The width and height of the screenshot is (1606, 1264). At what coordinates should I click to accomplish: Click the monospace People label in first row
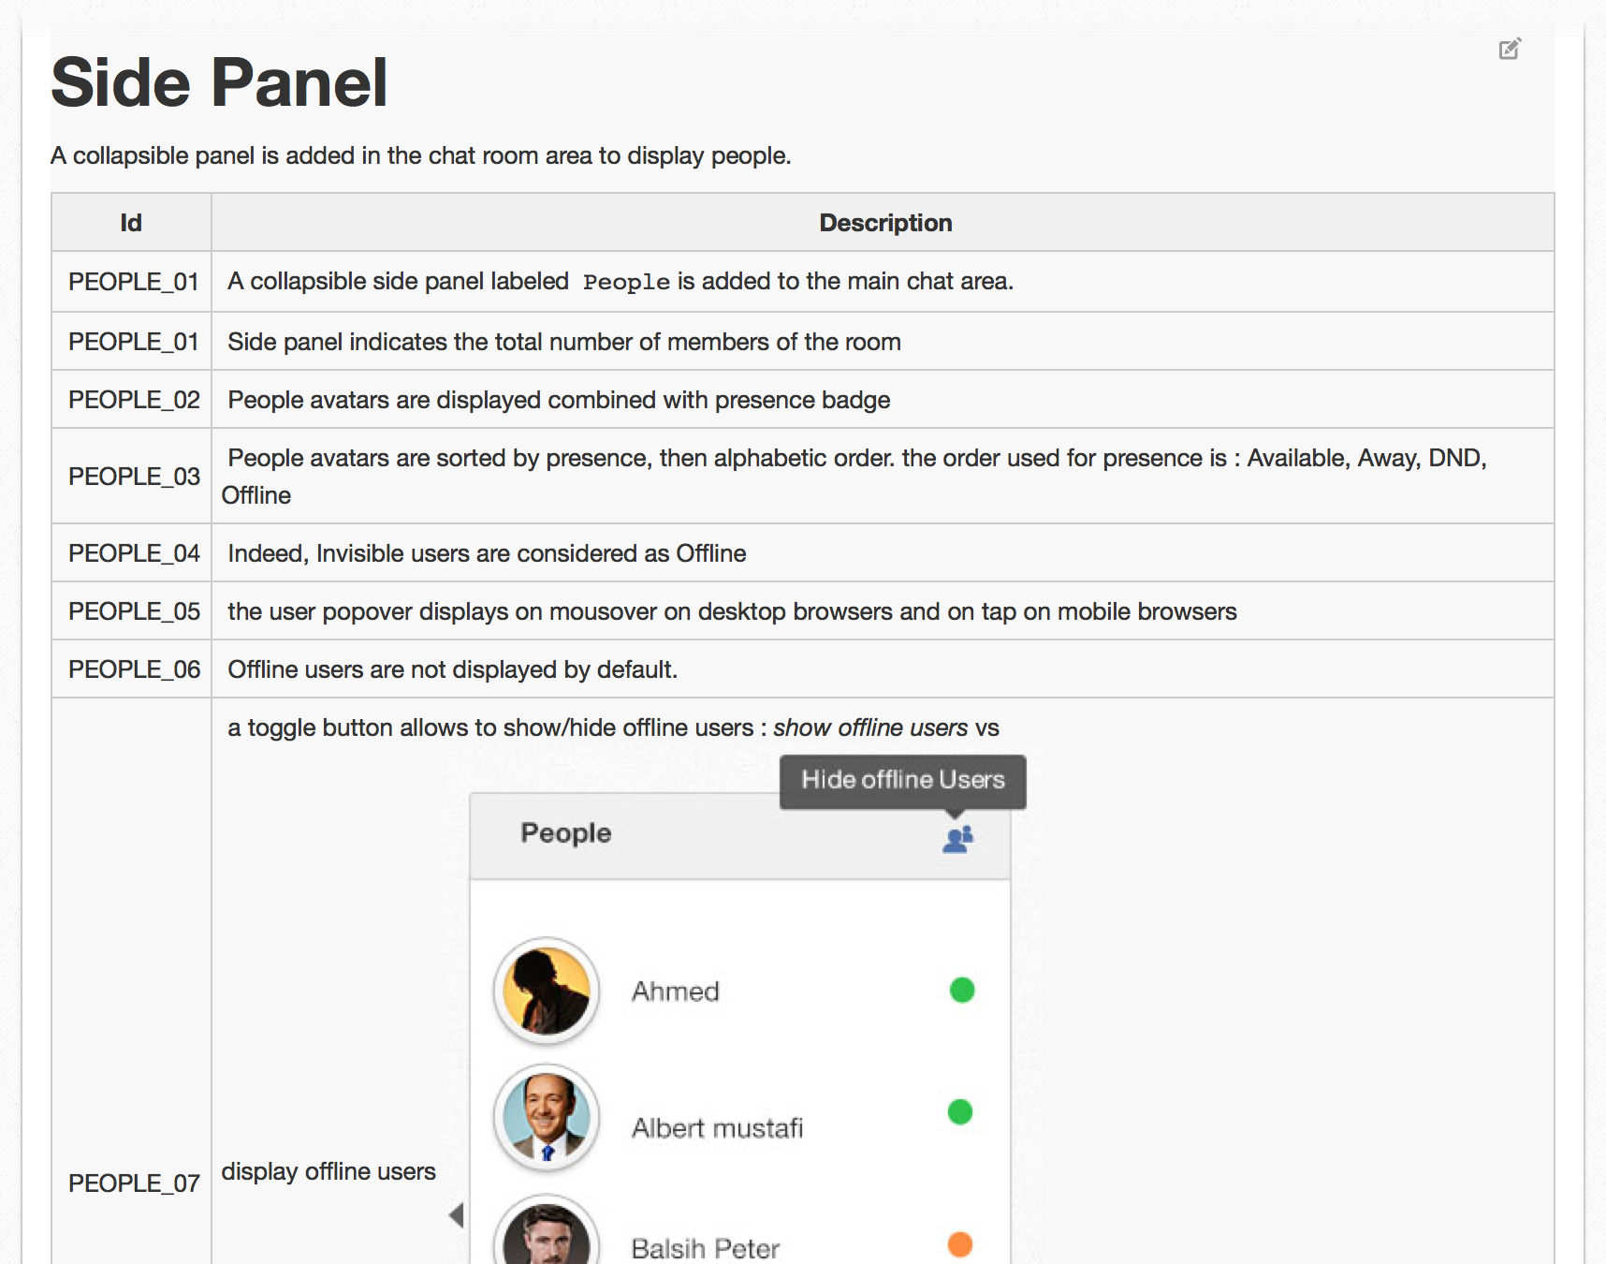(x=626, y=283)
